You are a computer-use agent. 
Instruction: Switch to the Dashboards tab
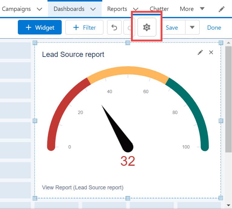pos(69,9)
